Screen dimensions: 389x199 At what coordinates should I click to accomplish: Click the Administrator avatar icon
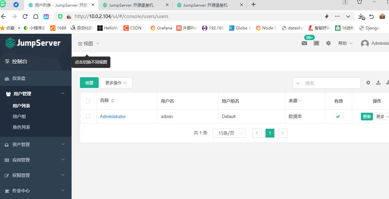pyautogui.click(x=365, y=43)
